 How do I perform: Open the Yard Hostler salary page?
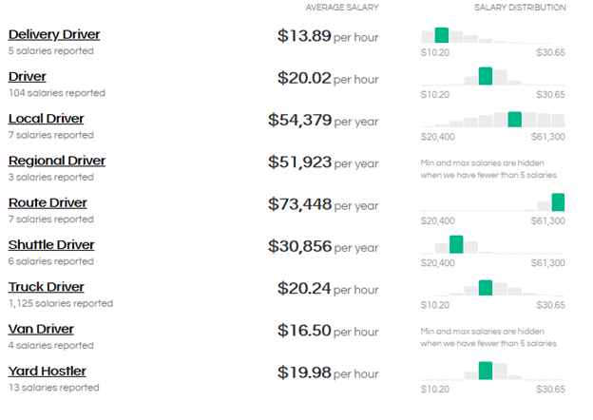(47, 371)
